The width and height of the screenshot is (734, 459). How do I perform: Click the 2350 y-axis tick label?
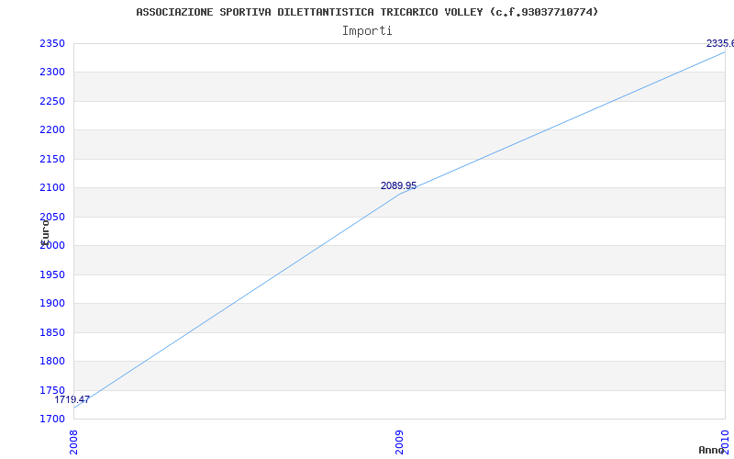click(52, 43)
